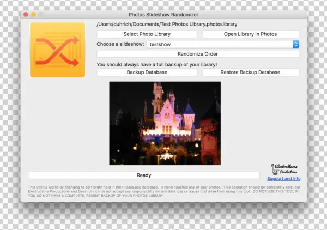The height and width of the screenshot is (230, 327).
Task: Click Restore Backup Database
Action: 251,72
